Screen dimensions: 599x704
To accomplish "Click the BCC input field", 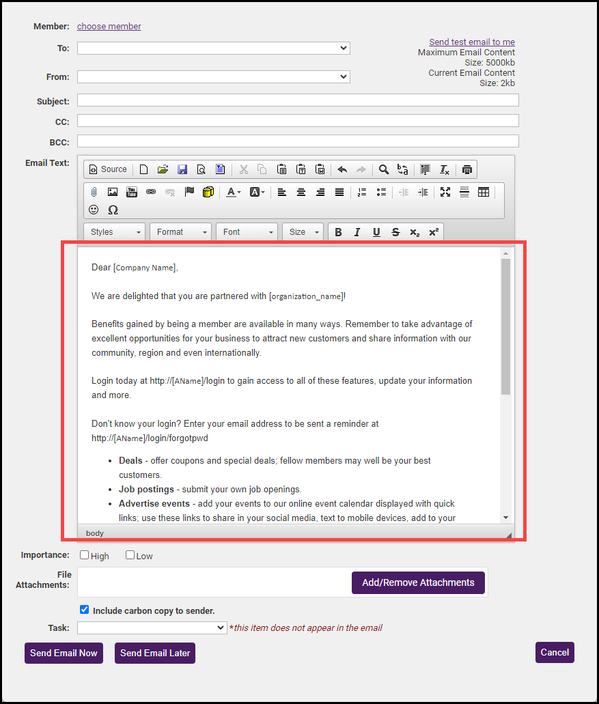I will pyautogui.click(x=298, y=141).
